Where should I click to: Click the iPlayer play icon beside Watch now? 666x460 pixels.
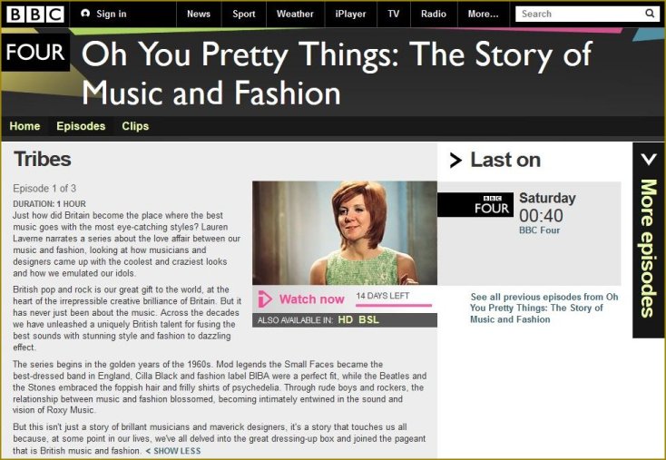[x=265, y=299]
